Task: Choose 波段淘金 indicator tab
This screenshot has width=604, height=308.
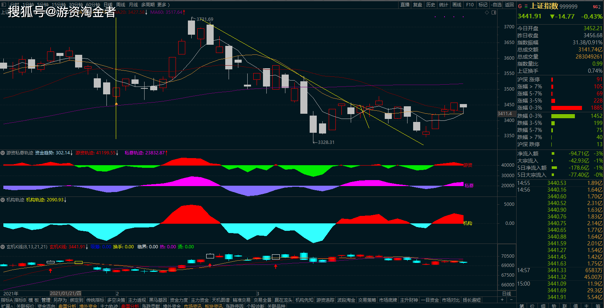Action: pyautogui.click(x=346, y=300)
